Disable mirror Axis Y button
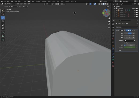This screenshot has height=98, width=139. click(x=130, y=33)
